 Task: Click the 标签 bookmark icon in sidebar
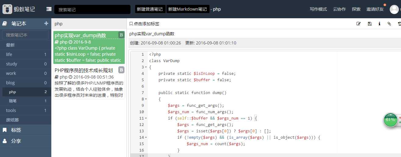pyautogui.click(x=5, y=130)
